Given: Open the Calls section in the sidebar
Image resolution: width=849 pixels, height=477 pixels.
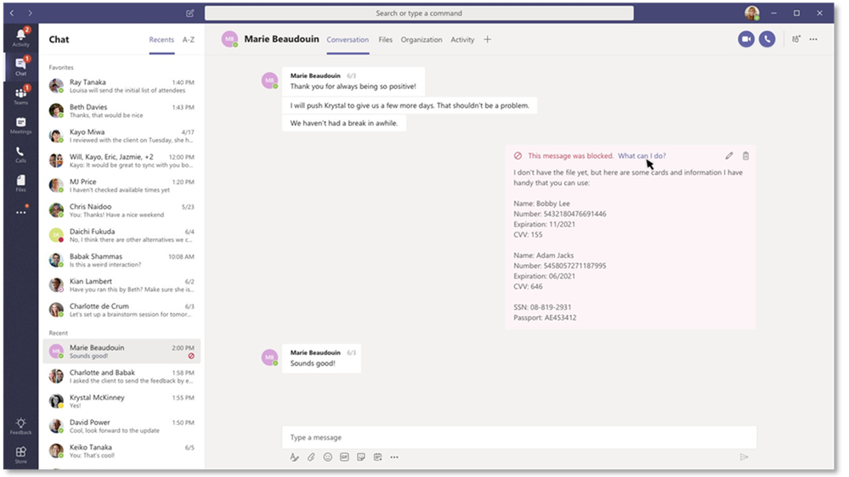Looking at the screenshot, I should pos(20,154).
